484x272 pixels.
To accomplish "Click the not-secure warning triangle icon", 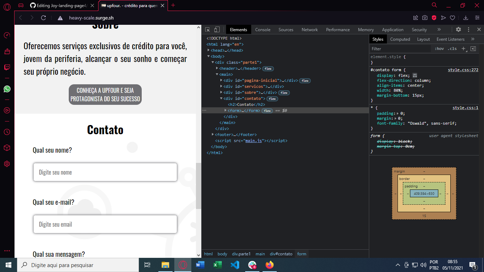I will pyautogui.click(x=60, y=18).
